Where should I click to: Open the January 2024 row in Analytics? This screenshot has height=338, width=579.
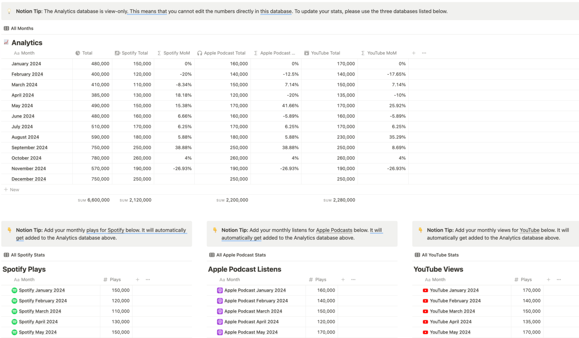tap(26, 64)
